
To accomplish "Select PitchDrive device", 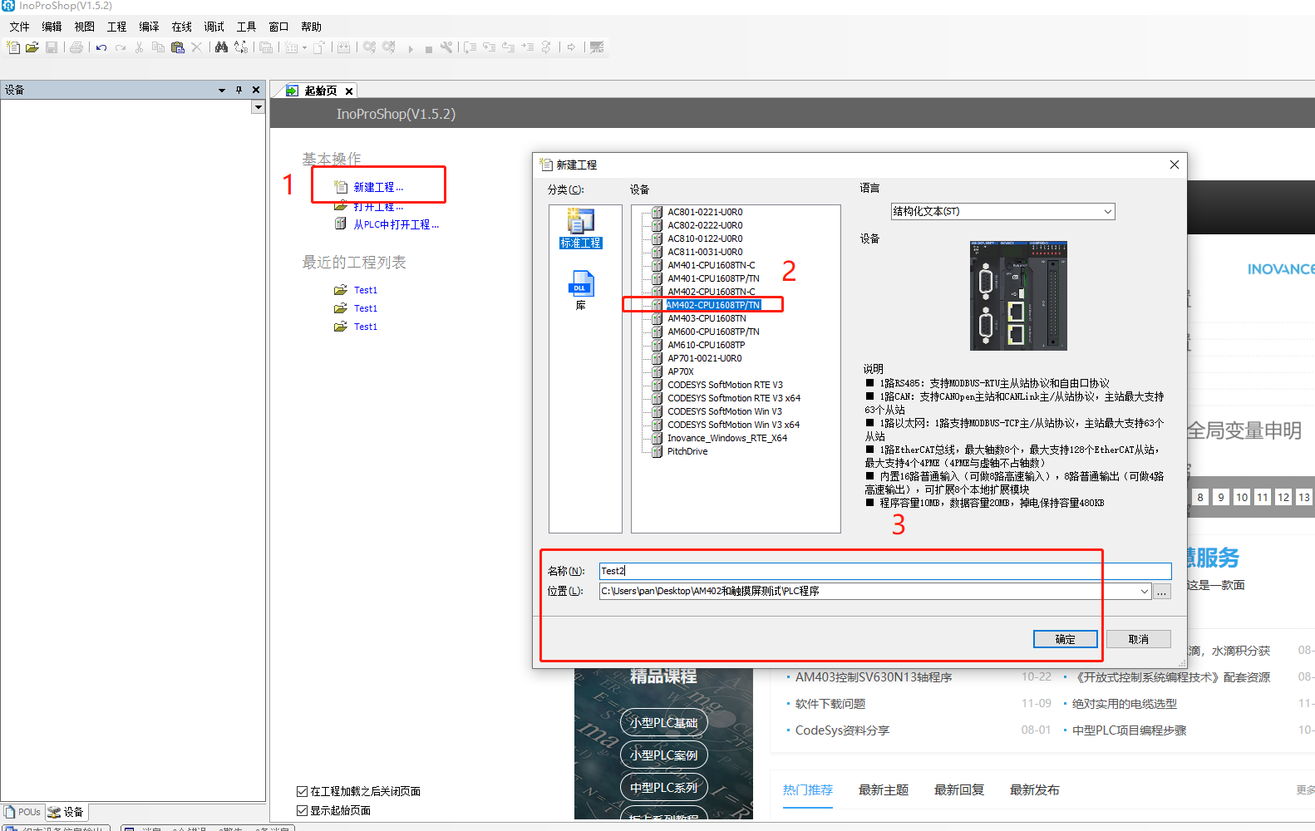I will (x=687, y=451).
